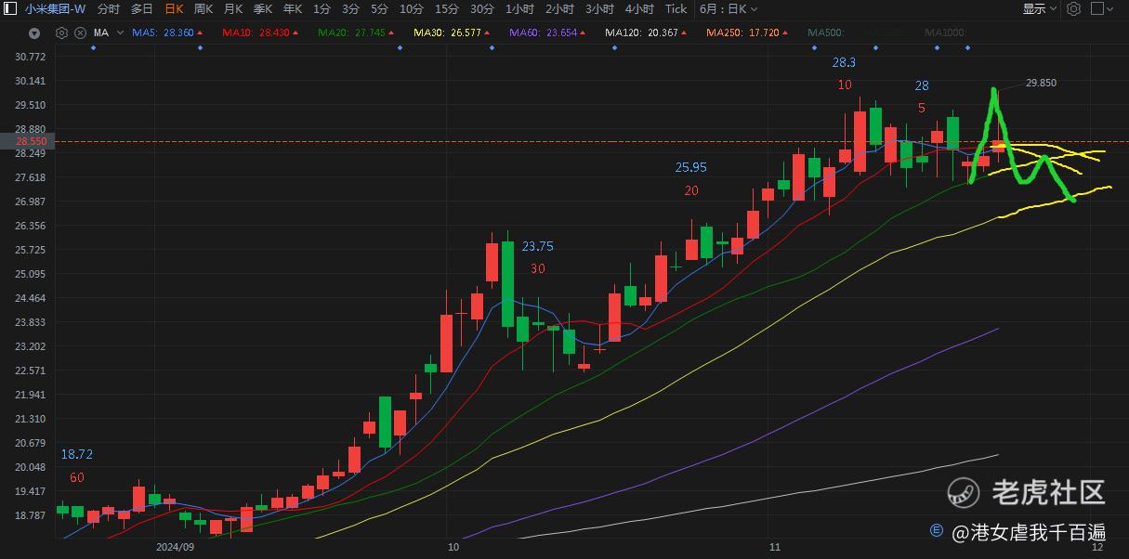Click the blue diamond marker under MA500
Viewport: 1129px width, 559px height.
tap(814, 46)
